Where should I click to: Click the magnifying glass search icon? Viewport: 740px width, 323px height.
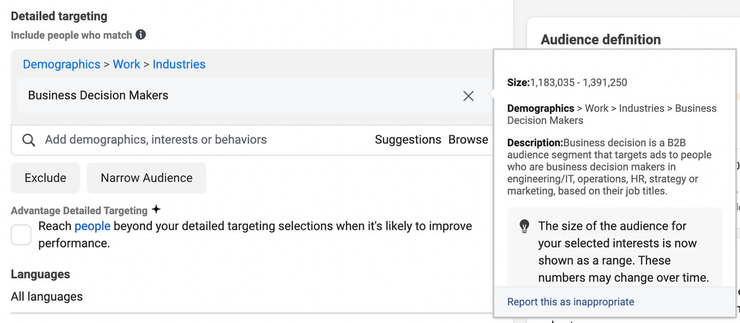(29, 140)
